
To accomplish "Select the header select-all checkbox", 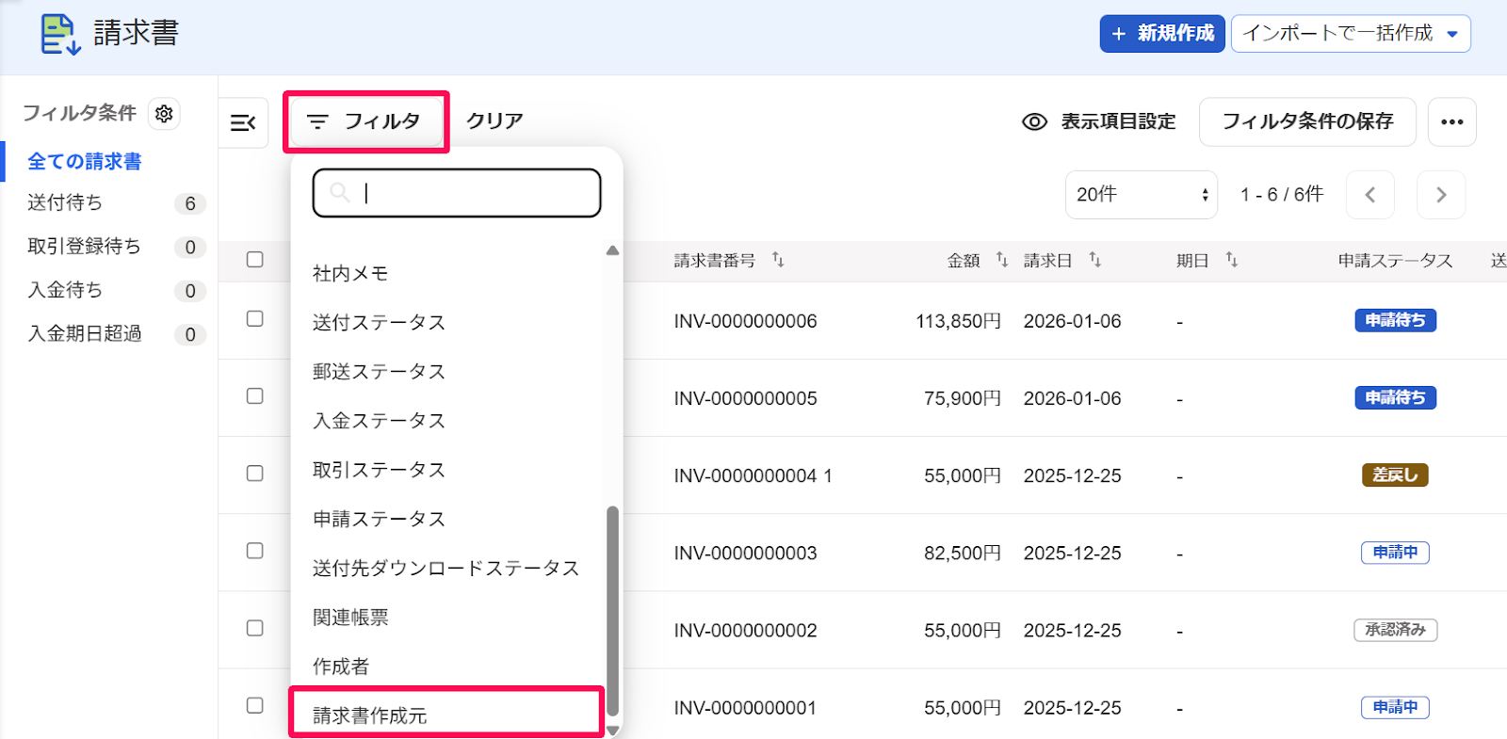I will click(x=255, y=259).
